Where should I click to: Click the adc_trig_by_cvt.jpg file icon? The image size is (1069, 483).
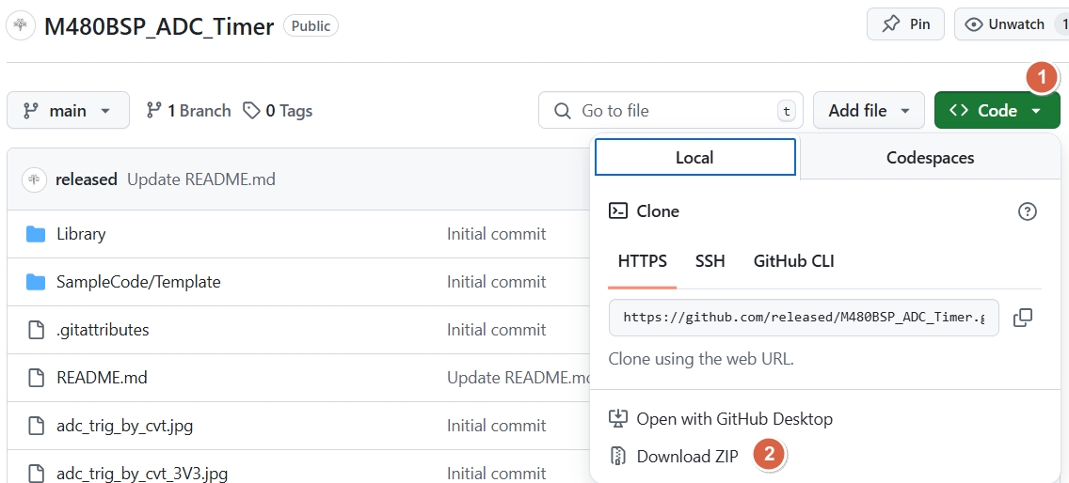(x=36, y=426)
